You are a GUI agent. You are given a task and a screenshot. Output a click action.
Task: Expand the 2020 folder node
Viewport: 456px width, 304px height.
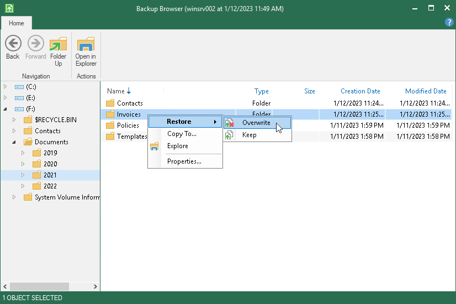[23, 164]
